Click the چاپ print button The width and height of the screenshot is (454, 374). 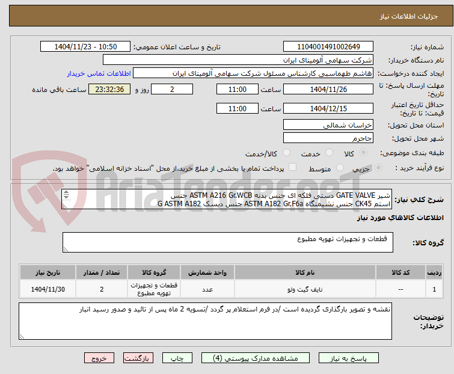(177, 358)
